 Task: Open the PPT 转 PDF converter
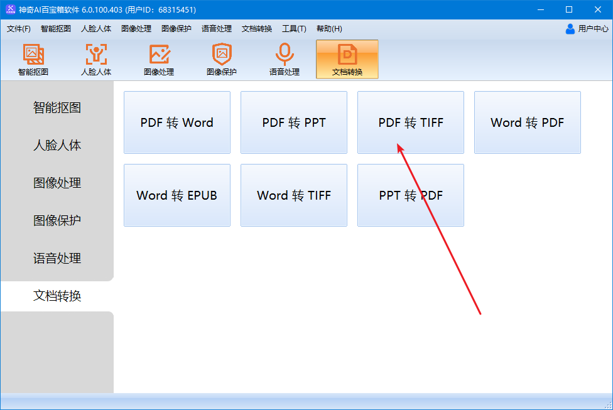411,195
